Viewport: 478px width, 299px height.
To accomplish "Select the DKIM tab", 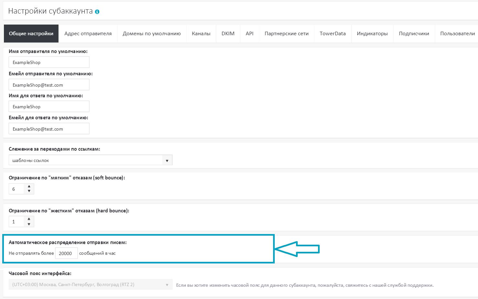I will [228, 34].
